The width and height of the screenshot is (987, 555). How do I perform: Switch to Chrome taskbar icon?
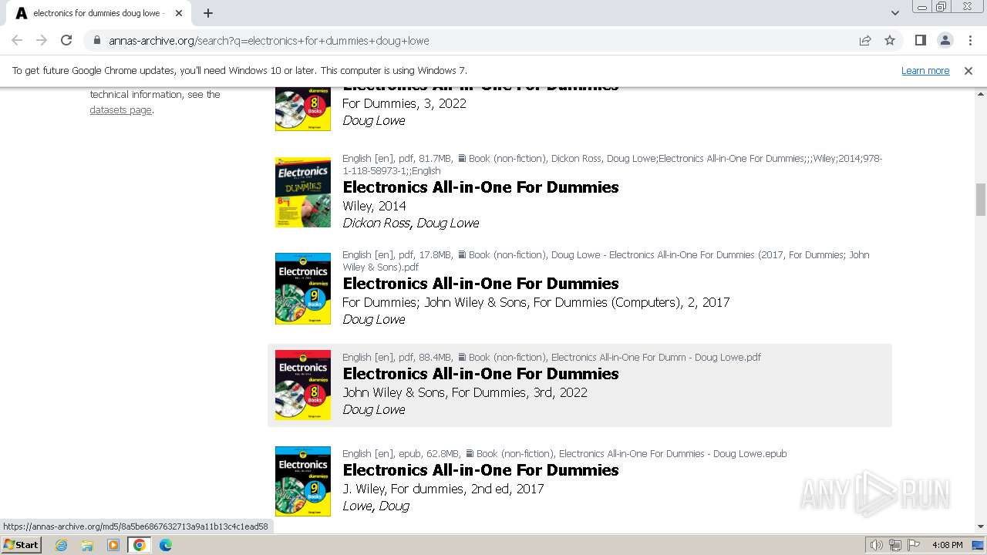pos(140,545)
